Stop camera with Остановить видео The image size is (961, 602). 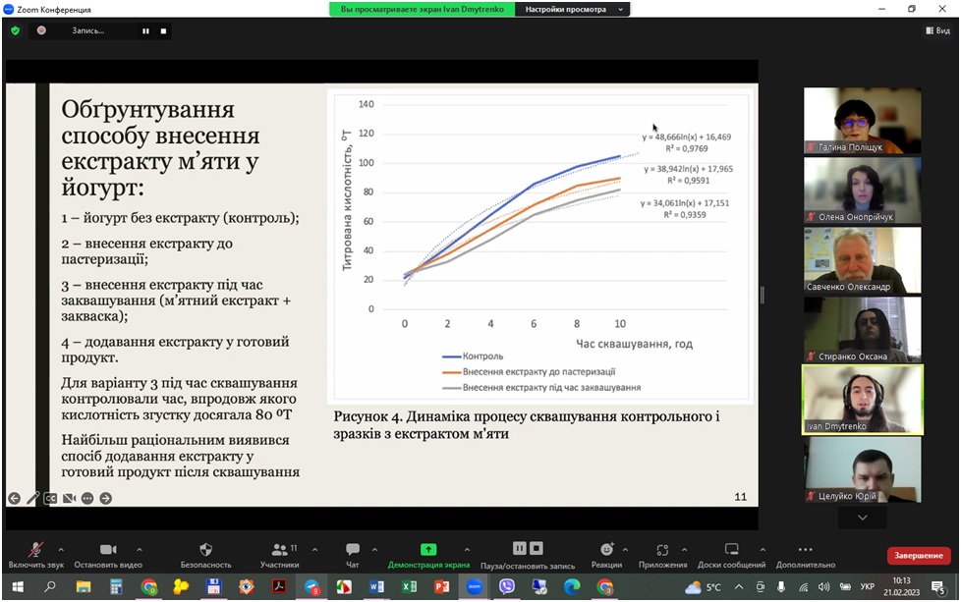pyautogui.click(x=108, y=554)
